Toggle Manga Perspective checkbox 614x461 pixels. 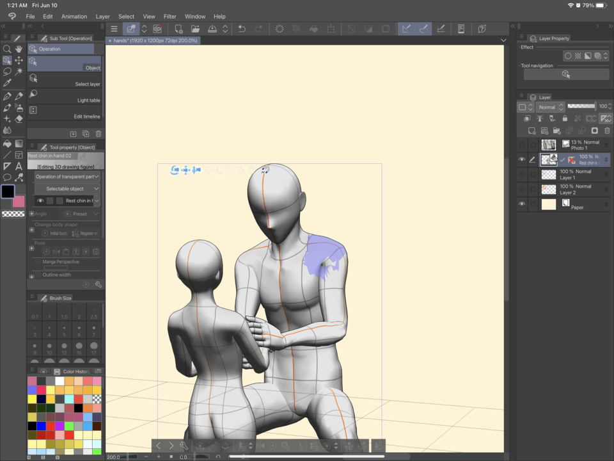tap(37, 262)
